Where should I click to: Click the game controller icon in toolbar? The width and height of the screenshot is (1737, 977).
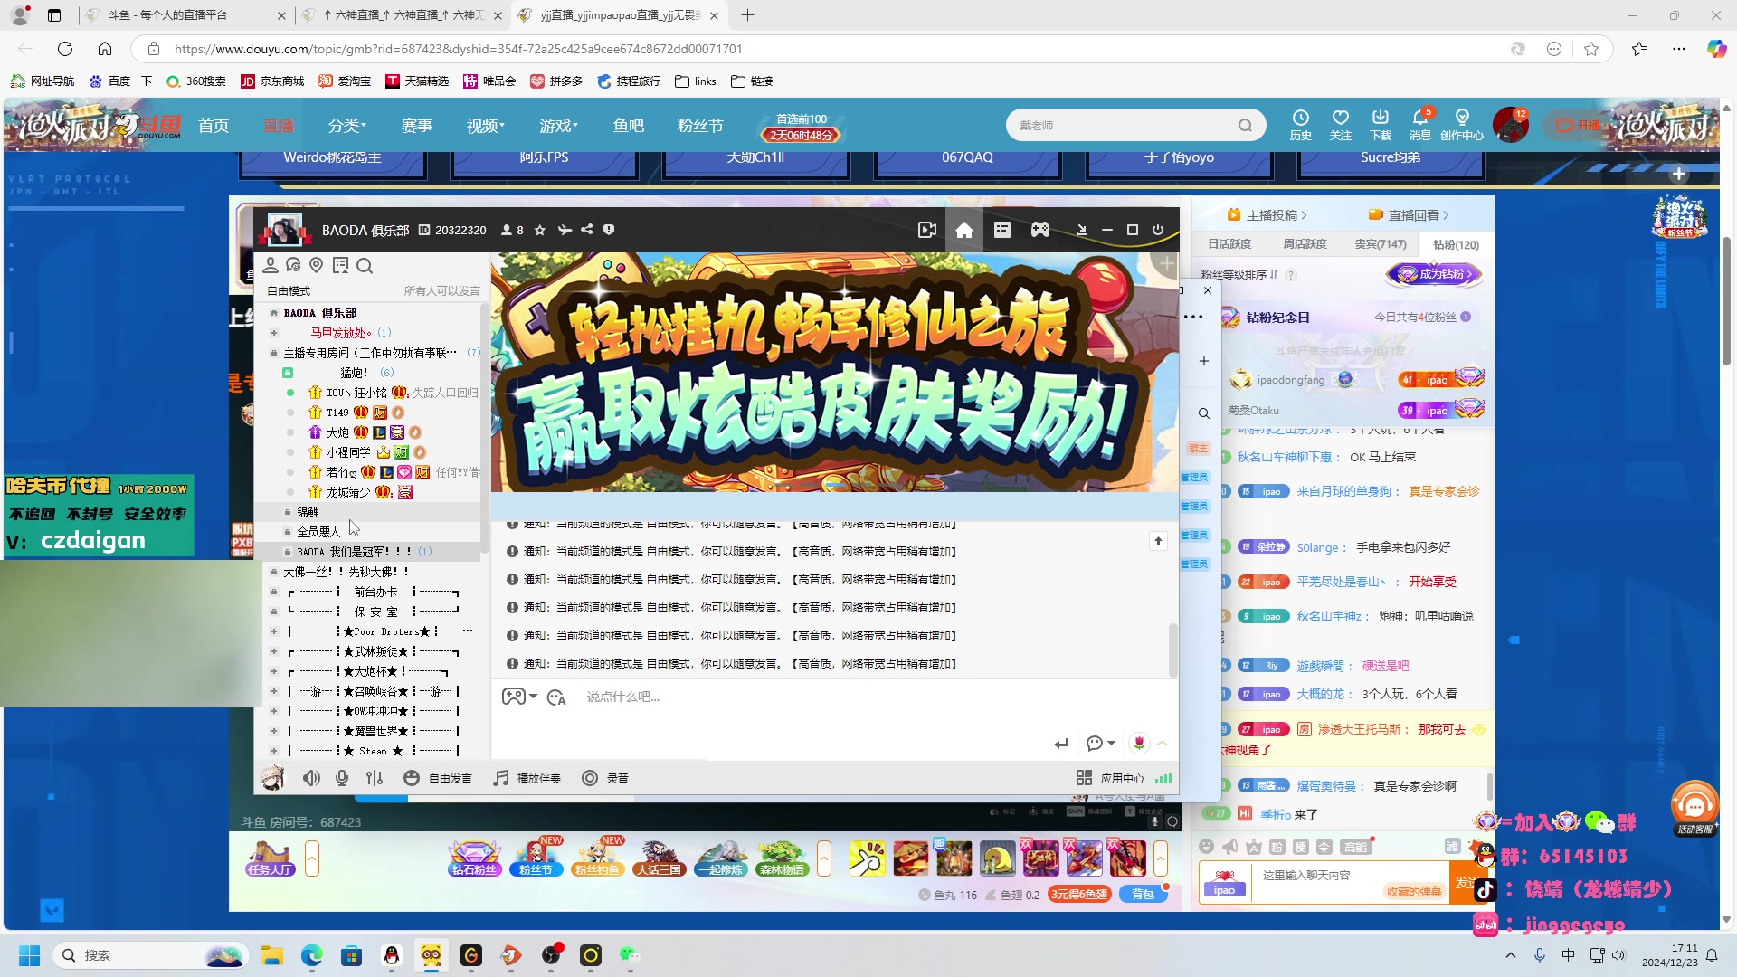(x=1041, y=229)
